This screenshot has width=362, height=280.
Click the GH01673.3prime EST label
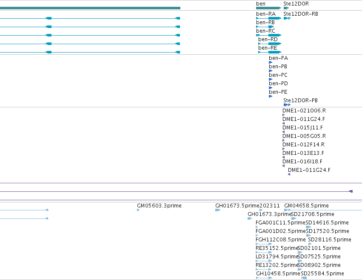coord(270,214)
